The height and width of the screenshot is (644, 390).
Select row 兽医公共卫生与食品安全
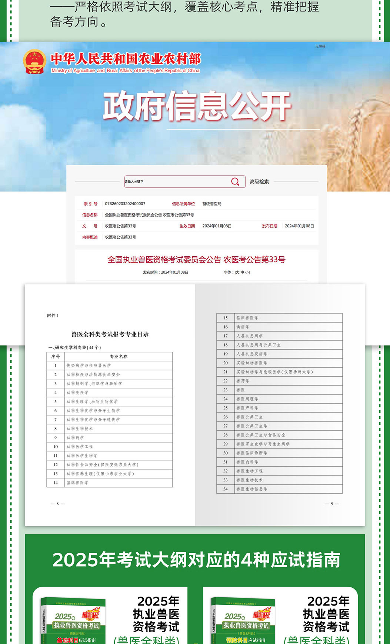pyautogui.click(x=280, y=435)
